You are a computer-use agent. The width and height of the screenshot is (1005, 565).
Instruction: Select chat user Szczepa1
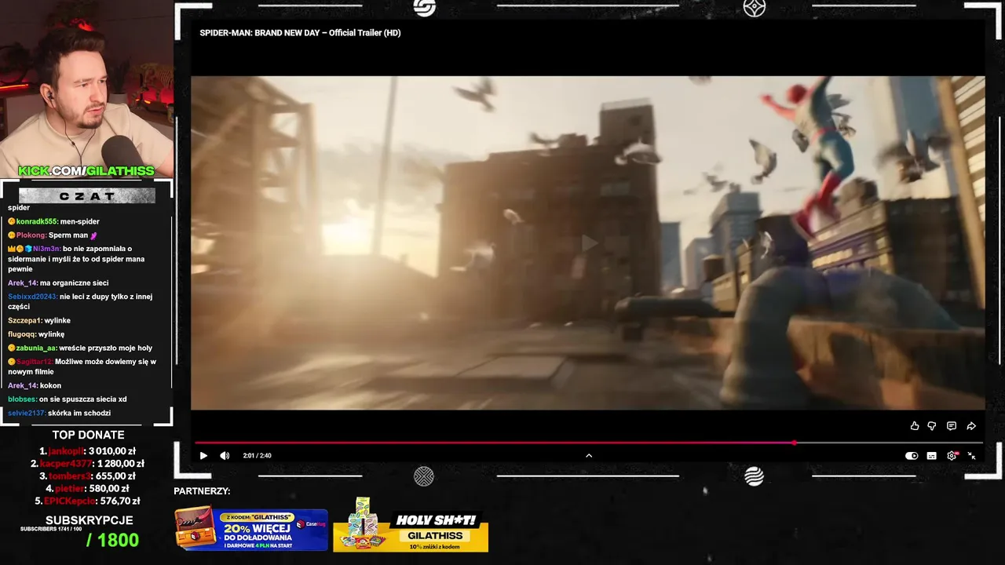click(25, 321)
